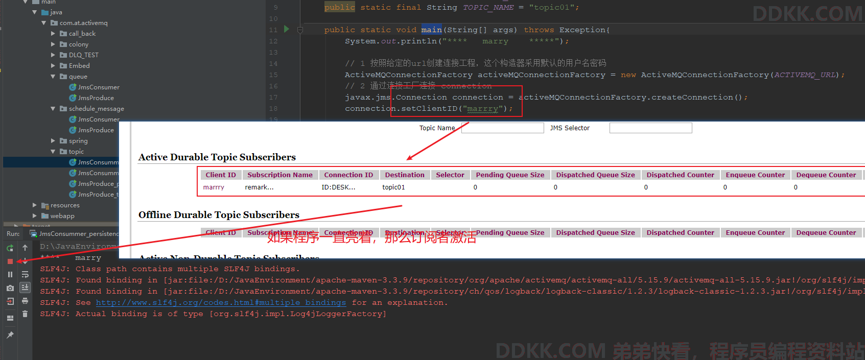This screenshot has width=865, height=360.
Task: Click Dequeue Counter header in Active table
Action: pos(826,175)
